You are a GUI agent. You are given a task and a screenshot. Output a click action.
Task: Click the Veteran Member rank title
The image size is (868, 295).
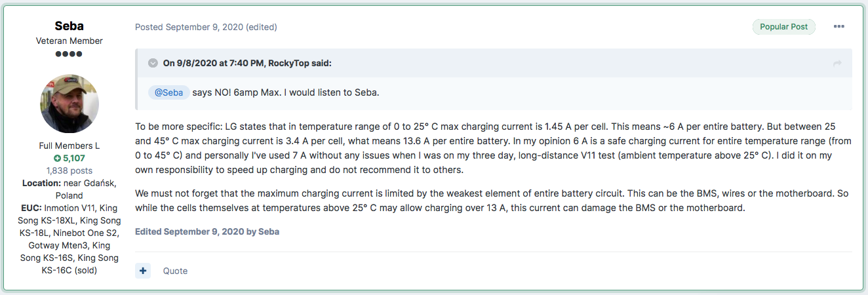69,41
